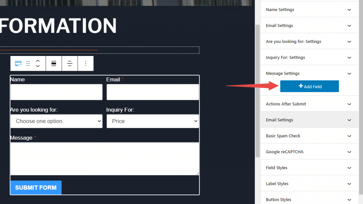Open the Inquiry For Price dropdown
Screen dimensions: 363x204
pyautogui.click(x=153, y=121)
